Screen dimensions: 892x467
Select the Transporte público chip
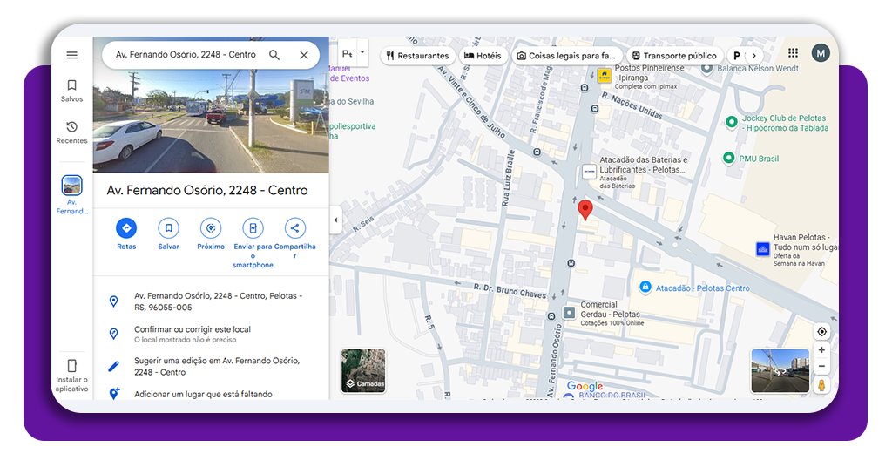pos(675,56)
